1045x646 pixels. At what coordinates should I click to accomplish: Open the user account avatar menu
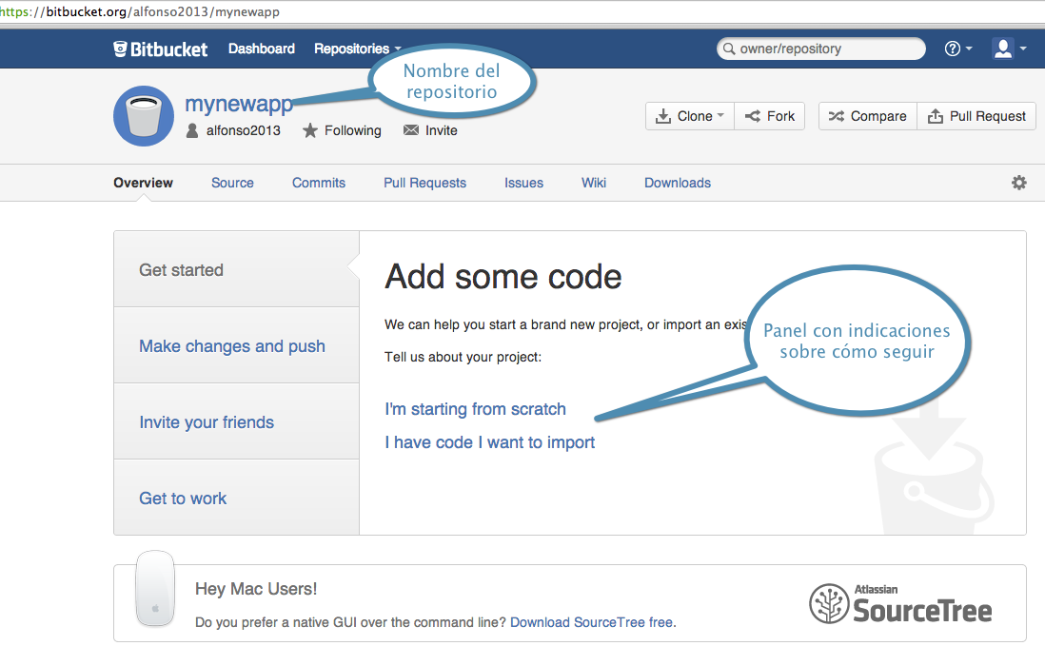click(1008, 49)
